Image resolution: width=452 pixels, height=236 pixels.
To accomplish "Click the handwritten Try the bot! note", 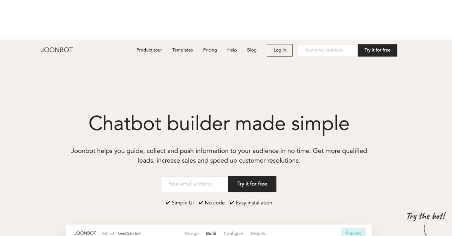I will (426, 216).
